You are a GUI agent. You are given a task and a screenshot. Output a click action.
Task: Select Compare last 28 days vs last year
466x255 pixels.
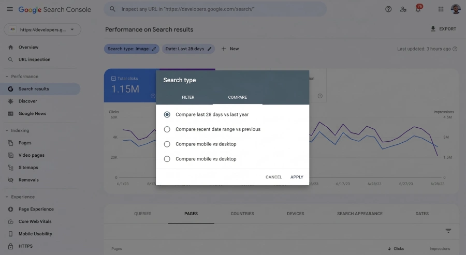pyautogui.click(x=167, y=115)
